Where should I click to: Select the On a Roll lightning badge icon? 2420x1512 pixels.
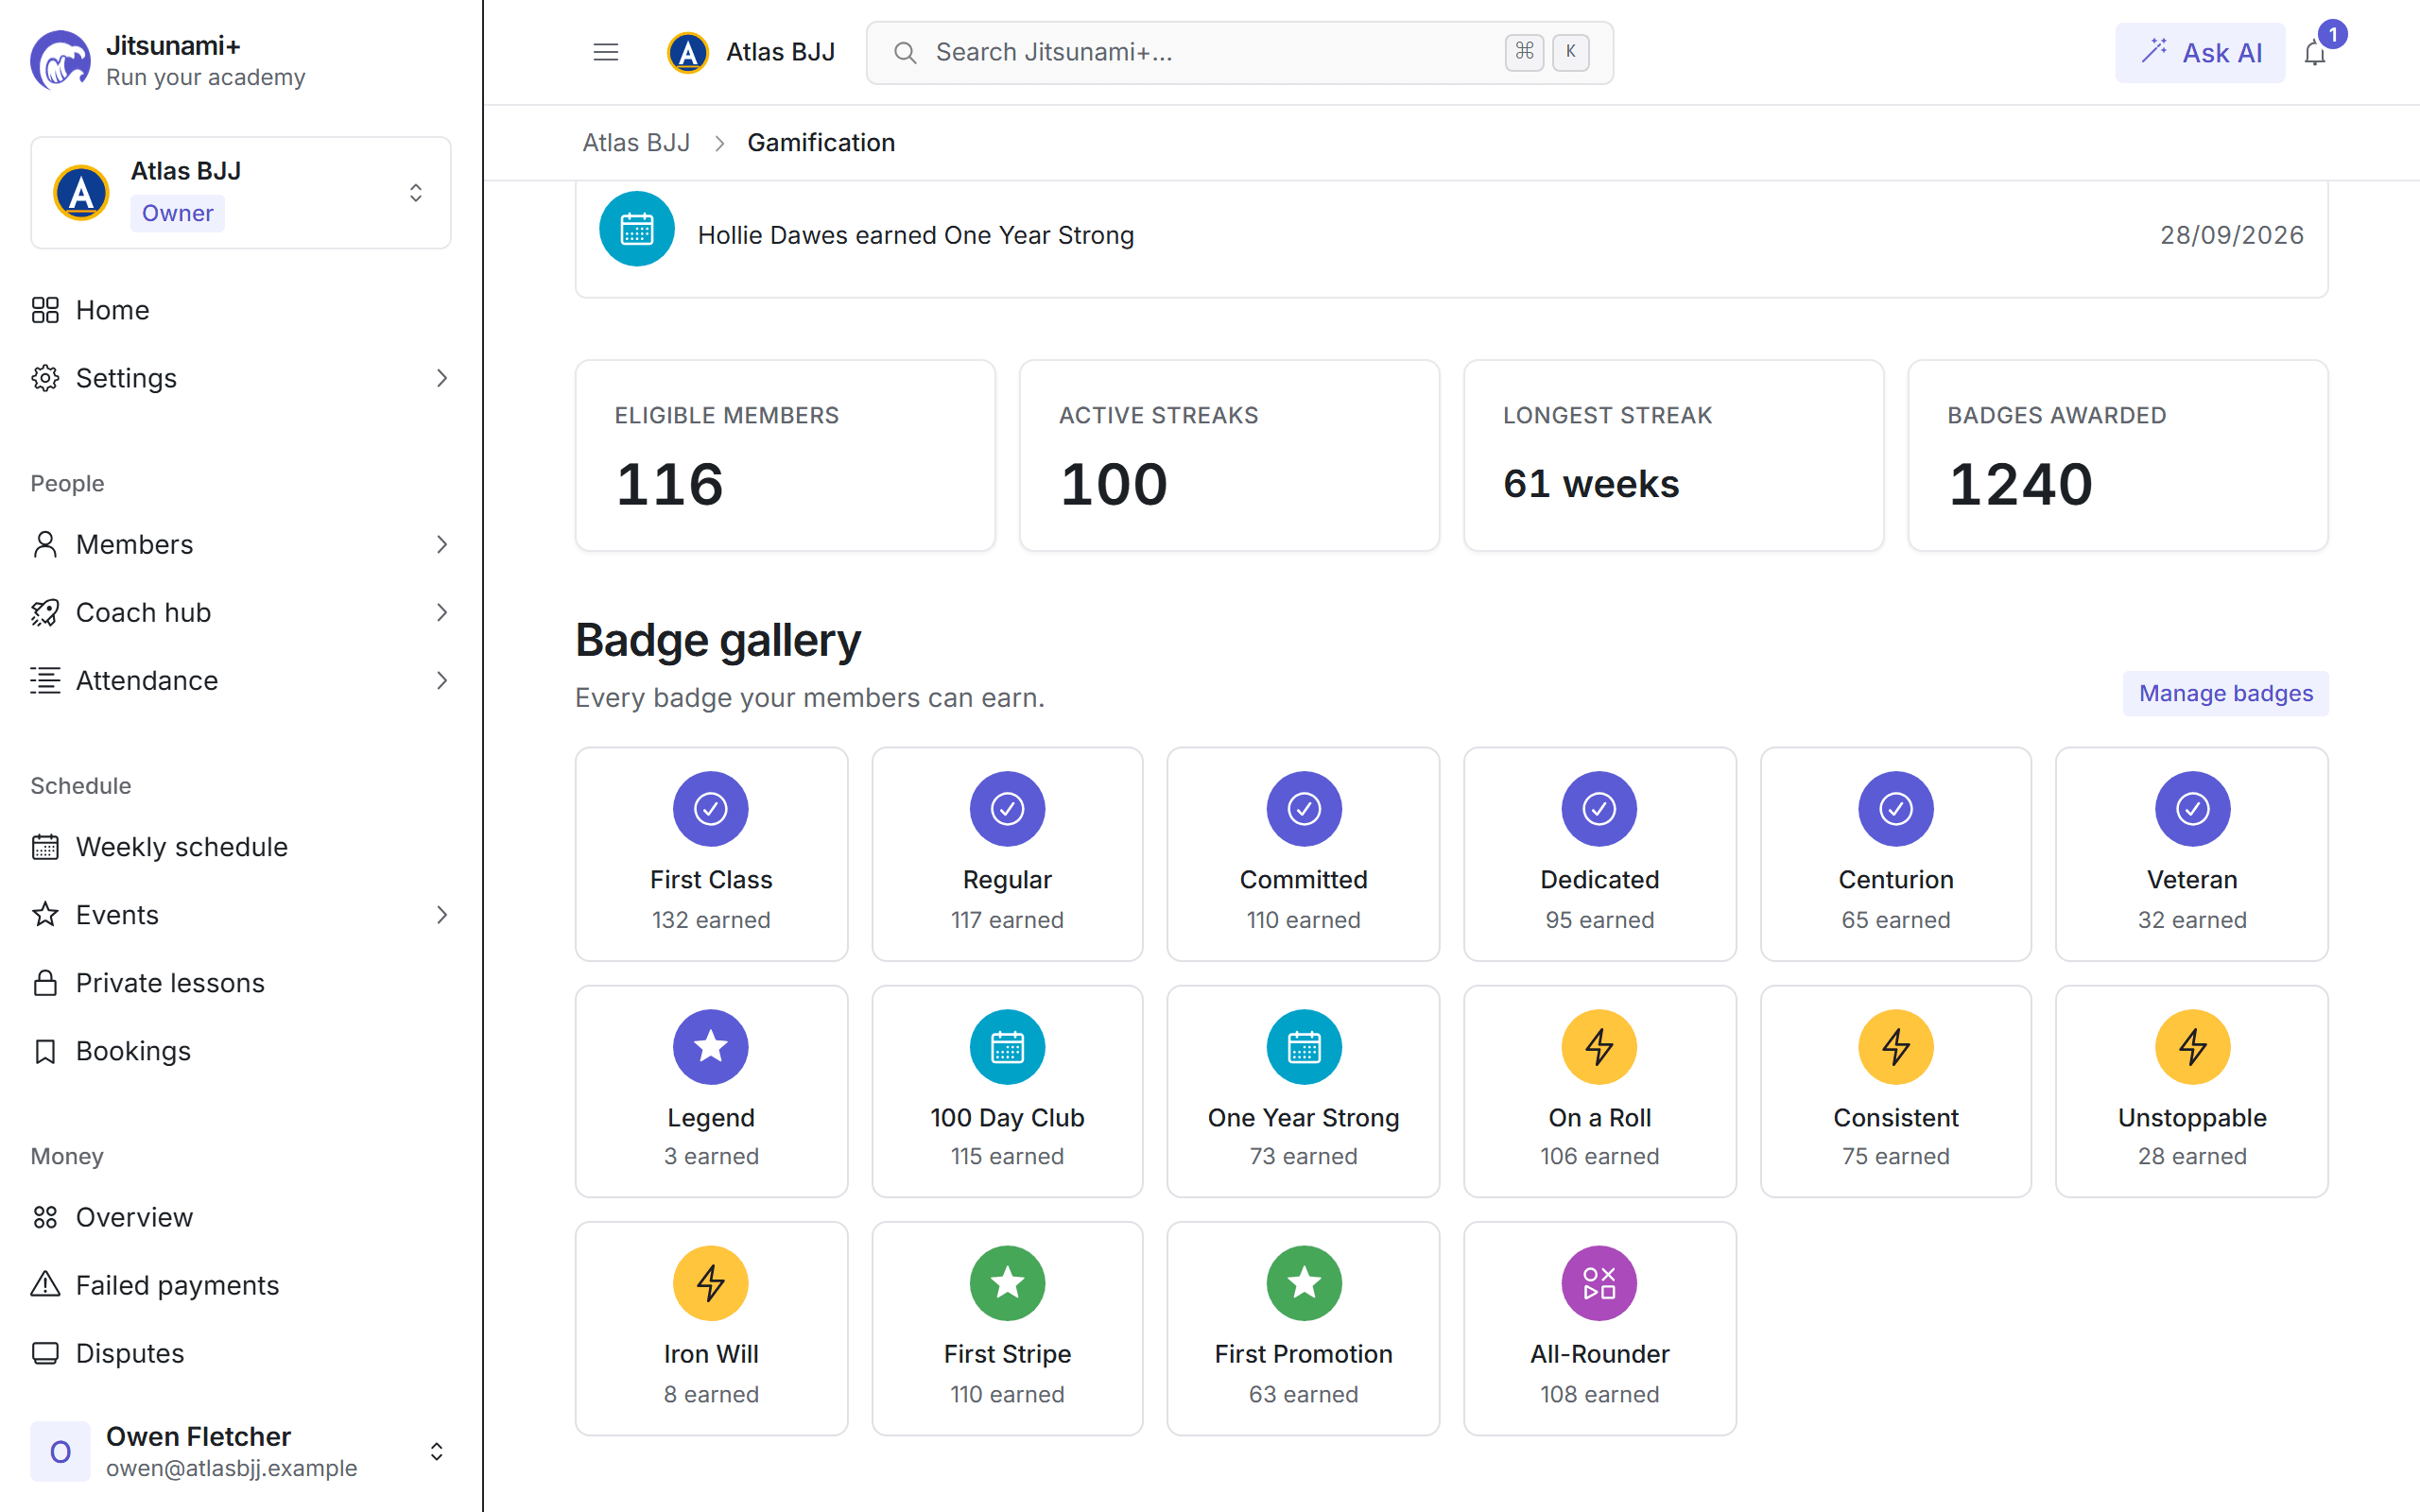(1599, 1046)
